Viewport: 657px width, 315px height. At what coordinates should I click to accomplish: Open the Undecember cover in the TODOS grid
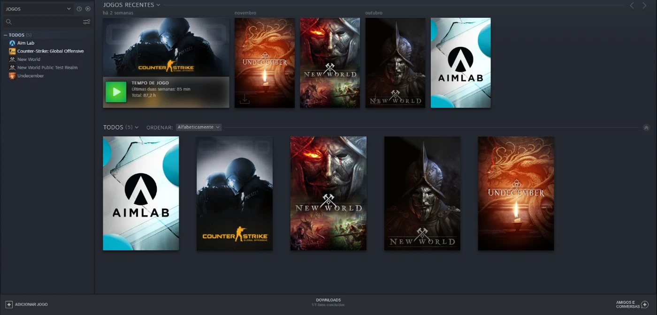pyautogui.click(x=516, y=193)
